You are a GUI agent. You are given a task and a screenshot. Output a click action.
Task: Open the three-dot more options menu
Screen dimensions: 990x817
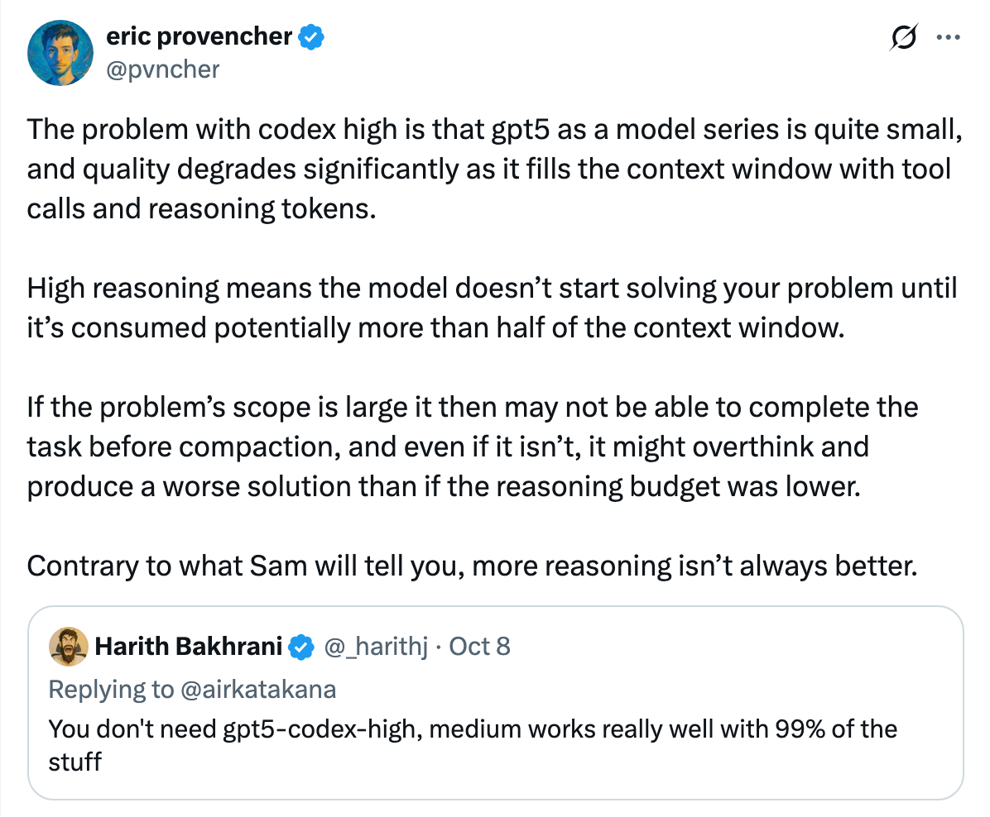click(x=947, y=37)
